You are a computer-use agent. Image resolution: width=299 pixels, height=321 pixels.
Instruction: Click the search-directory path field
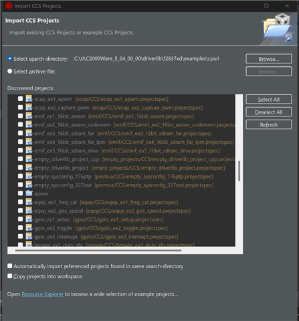click(x=158, y=59)
